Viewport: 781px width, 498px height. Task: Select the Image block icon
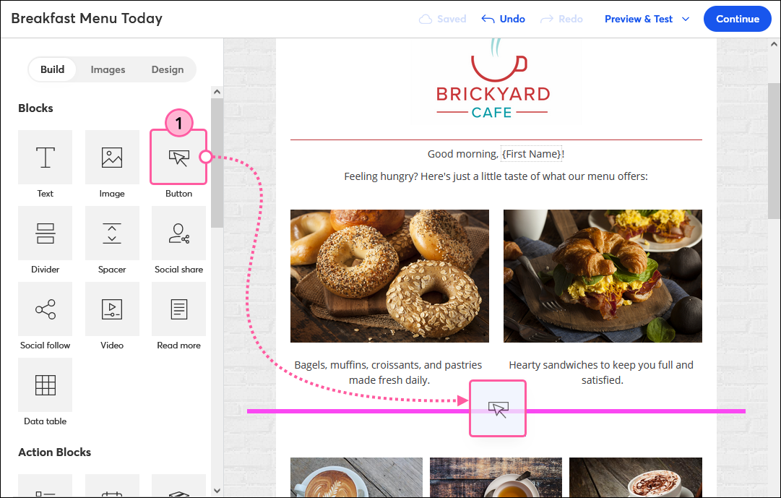(112, 157)
